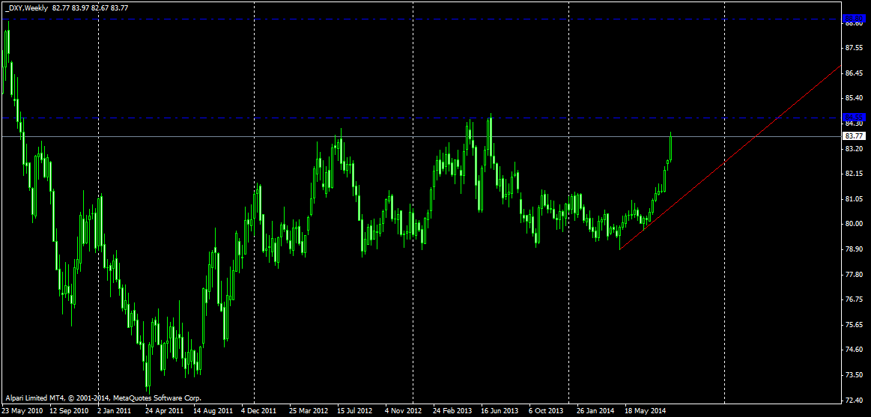Viewport: 871px width, 417px height.
Task: Click the 78.90 price axis label
Action: (x=853, y=249)
